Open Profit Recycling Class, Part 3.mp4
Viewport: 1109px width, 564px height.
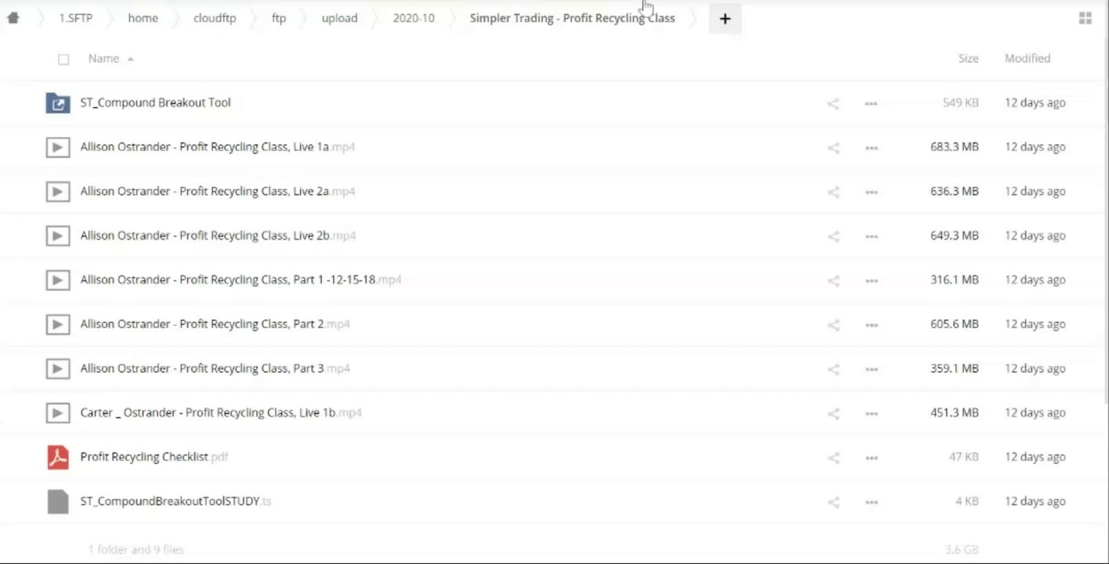[215, 368]
